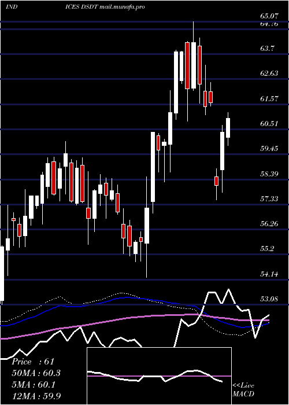
Task: Click the '12MA : 59.9' readout
Action: point(36,396)
